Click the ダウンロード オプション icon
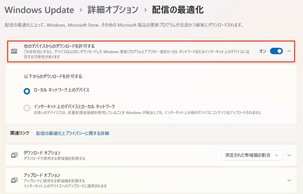The image size is (303, 194). 14,155
